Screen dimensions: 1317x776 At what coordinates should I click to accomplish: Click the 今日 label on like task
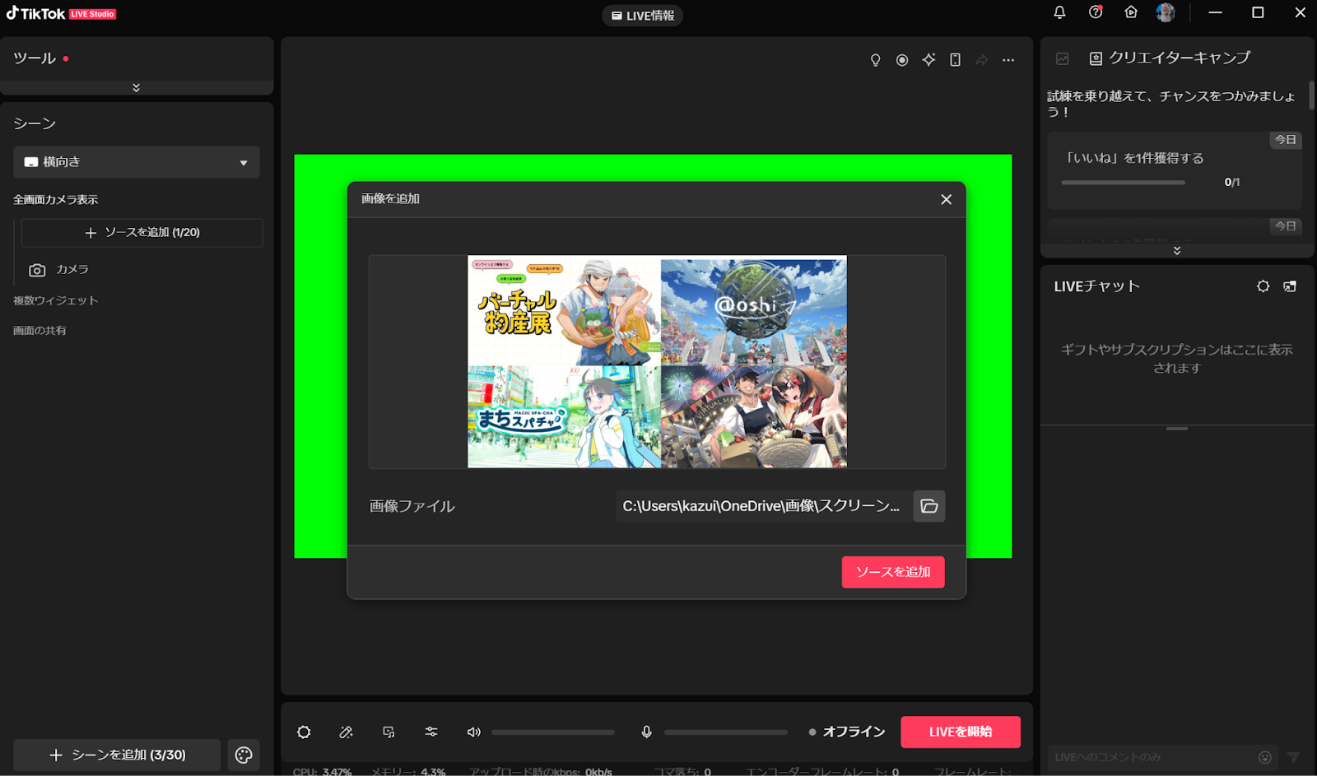click(x=1285, y=140)
